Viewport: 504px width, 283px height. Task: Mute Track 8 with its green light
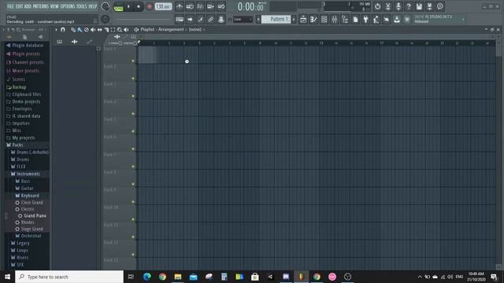click(133, 184)
